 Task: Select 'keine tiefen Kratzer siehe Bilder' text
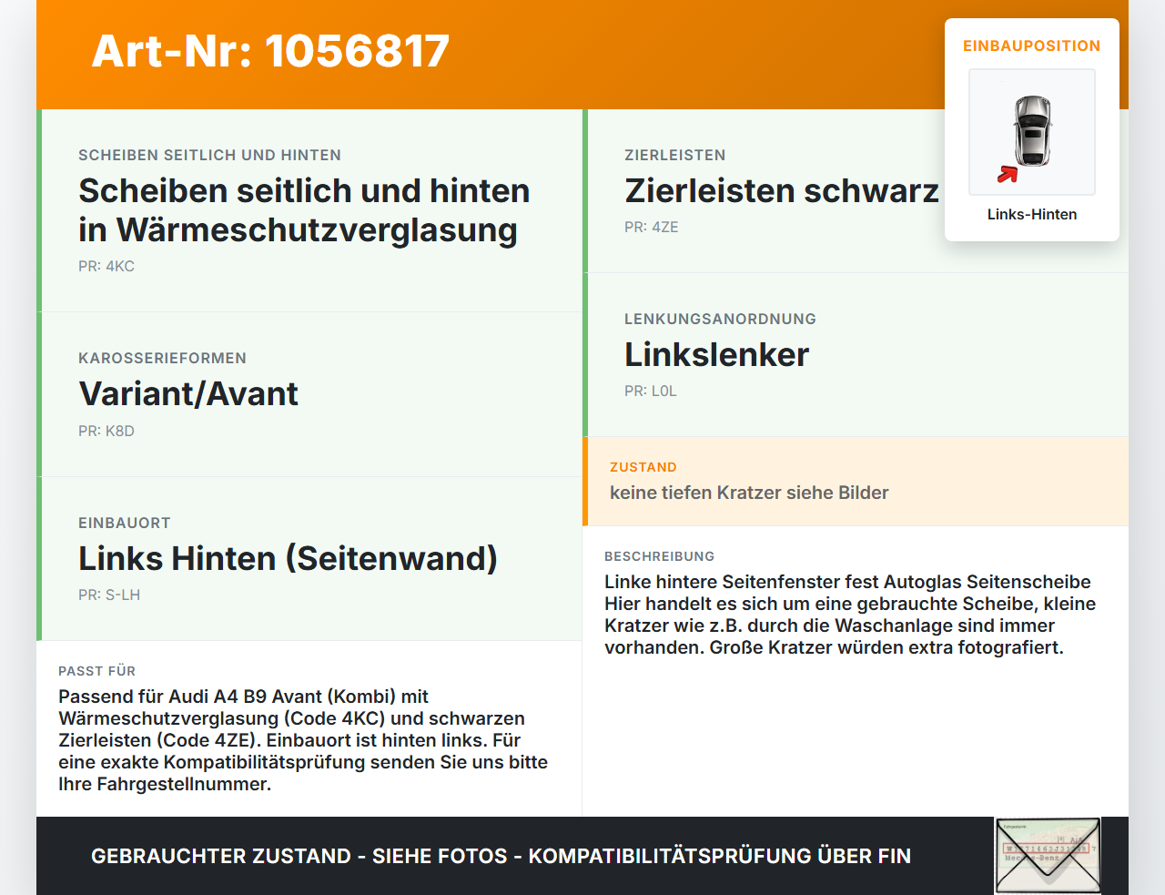tap(749, 493)
